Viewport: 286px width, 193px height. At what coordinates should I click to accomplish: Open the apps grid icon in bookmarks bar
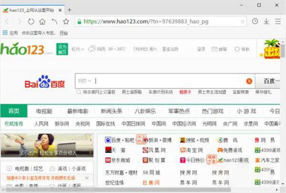(5, 32)
